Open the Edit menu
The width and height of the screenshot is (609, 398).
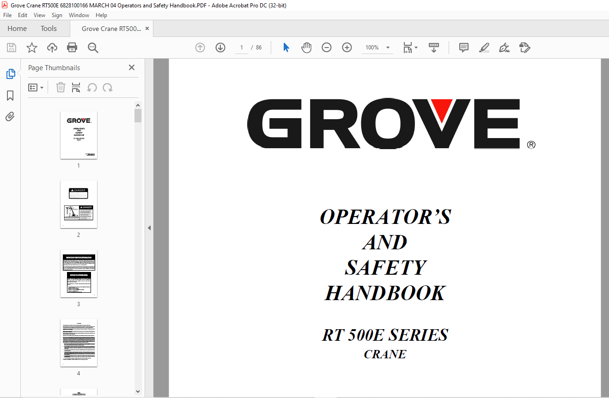coord(23,15)
